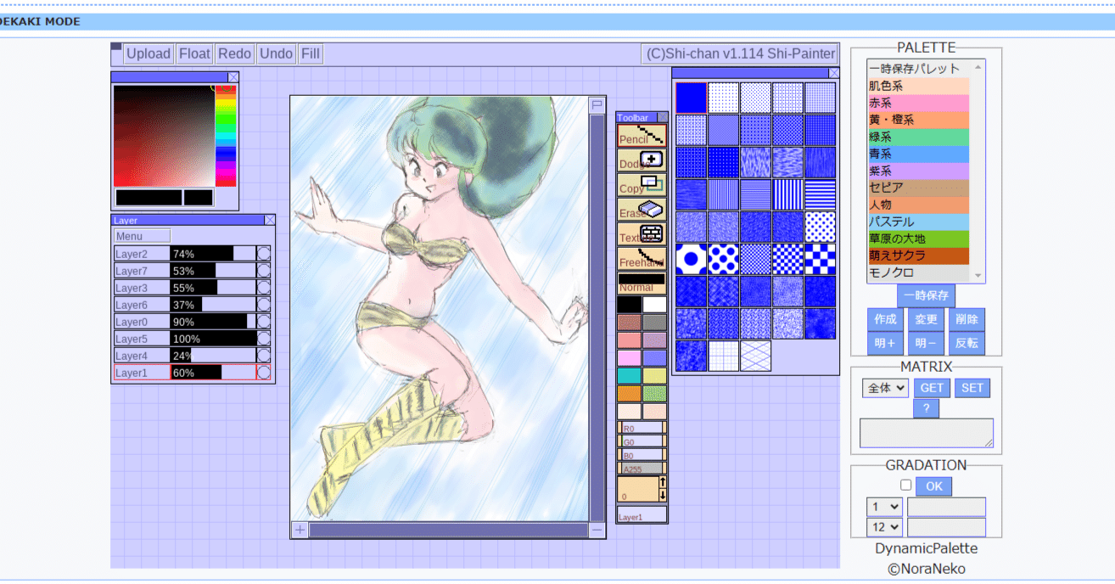This screenshot has height=584, width=1115.
Task: Click the canvas top-right corner icon
Action: point(597,104)
